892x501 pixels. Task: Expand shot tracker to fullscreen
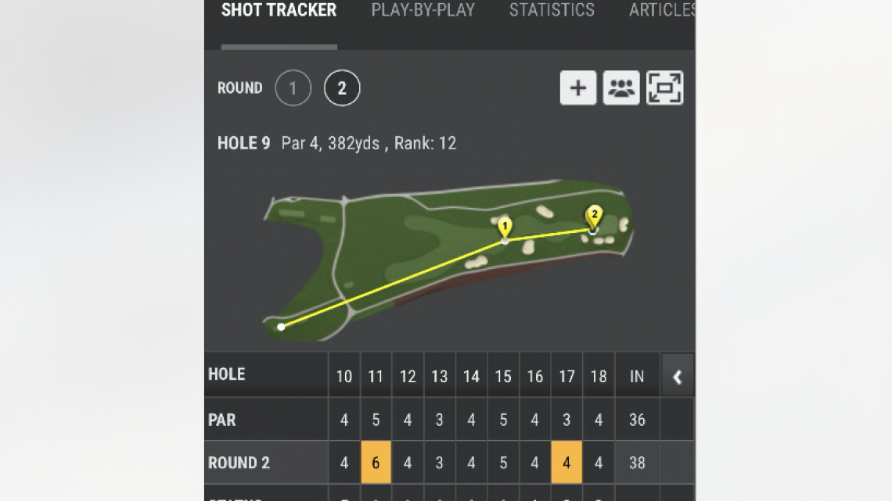click(664, 88)
